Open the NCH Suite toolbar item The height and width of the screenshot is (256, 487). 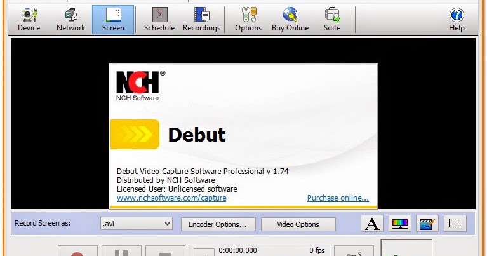(x=332, y=20)
